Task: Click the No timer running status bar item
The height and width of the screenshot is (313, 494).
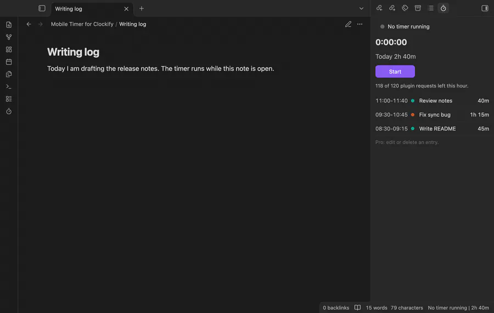Action: (x=458, y=308)
